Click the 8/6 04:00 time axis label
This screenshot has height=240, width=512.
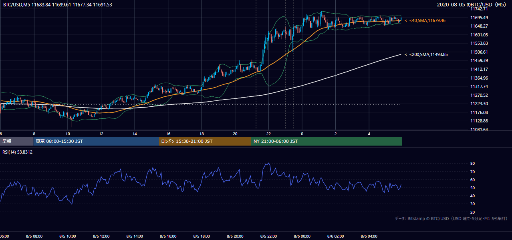point(369,236)
